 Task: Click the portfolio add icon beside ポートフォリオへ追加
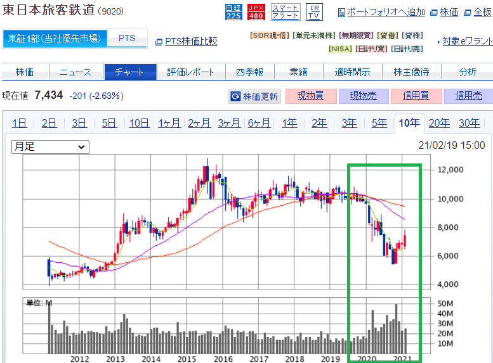coord(341,13)
